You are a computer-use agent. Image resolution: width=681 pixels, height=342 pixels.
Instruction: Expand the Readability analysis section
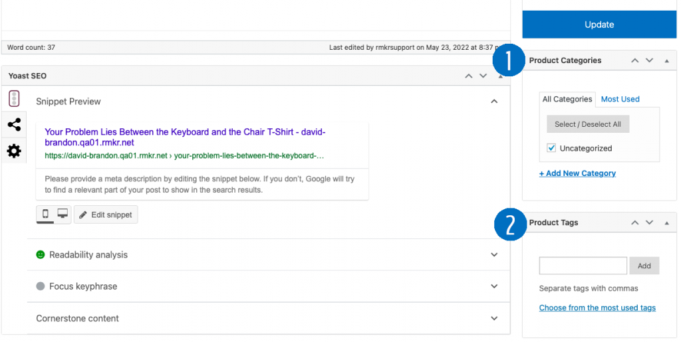pyautogui.click(x=494, y=255)
